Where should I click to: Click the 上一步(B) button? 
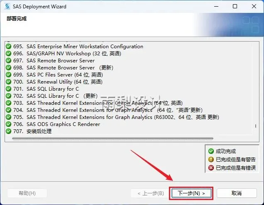[151, 193]
